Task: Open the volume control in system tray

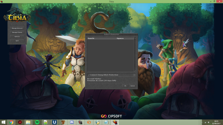Action: (209, 122)
